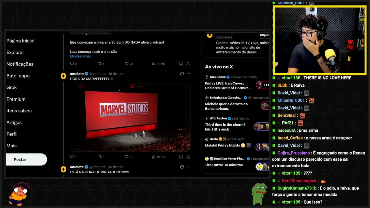Click Mostrar mais on the truncated post
Image resolution: width=370 pixels, height=208 pixels.
80,56
